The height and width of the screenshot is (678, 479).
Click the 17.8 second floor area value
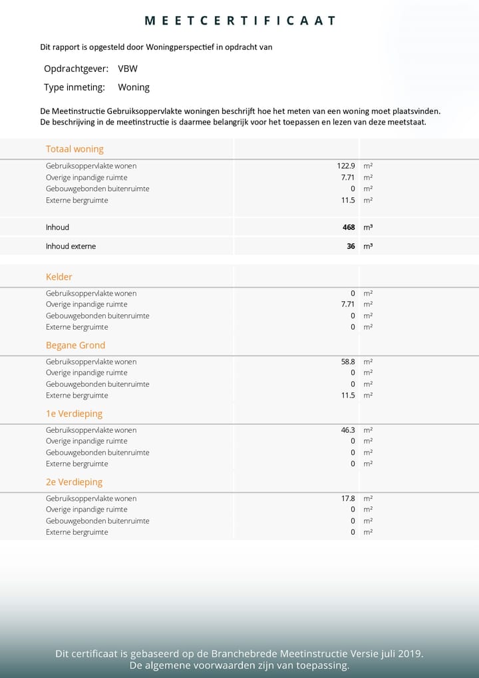[x=348, y=498]
